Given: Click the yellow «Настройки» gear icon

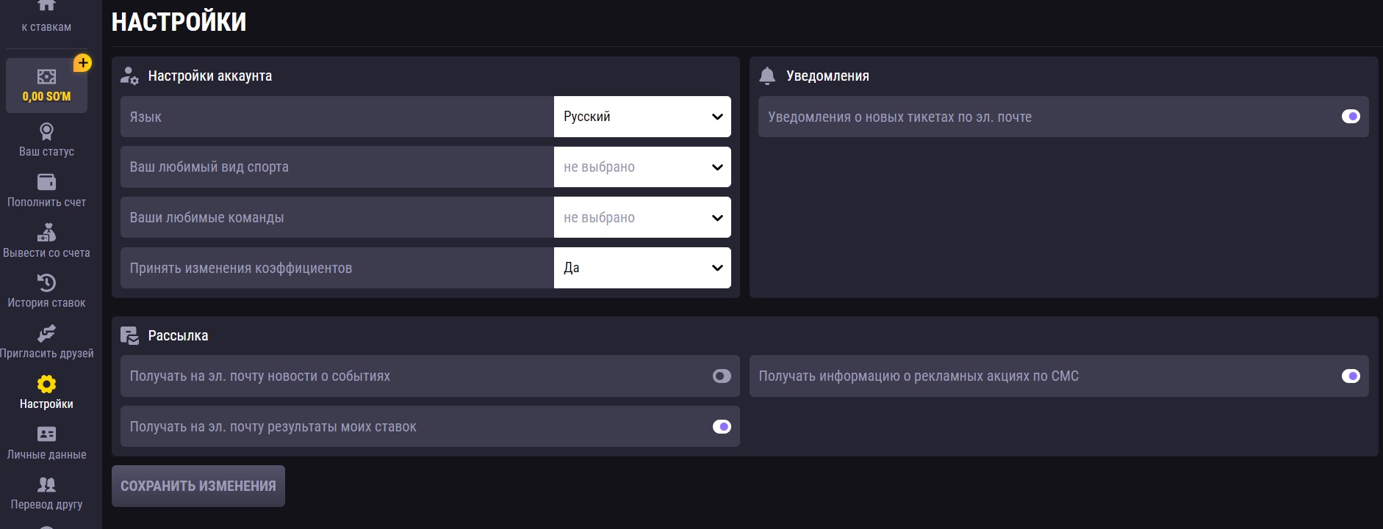Looking at the screenshot, I should pyautogui.click(x=46, y=384).
